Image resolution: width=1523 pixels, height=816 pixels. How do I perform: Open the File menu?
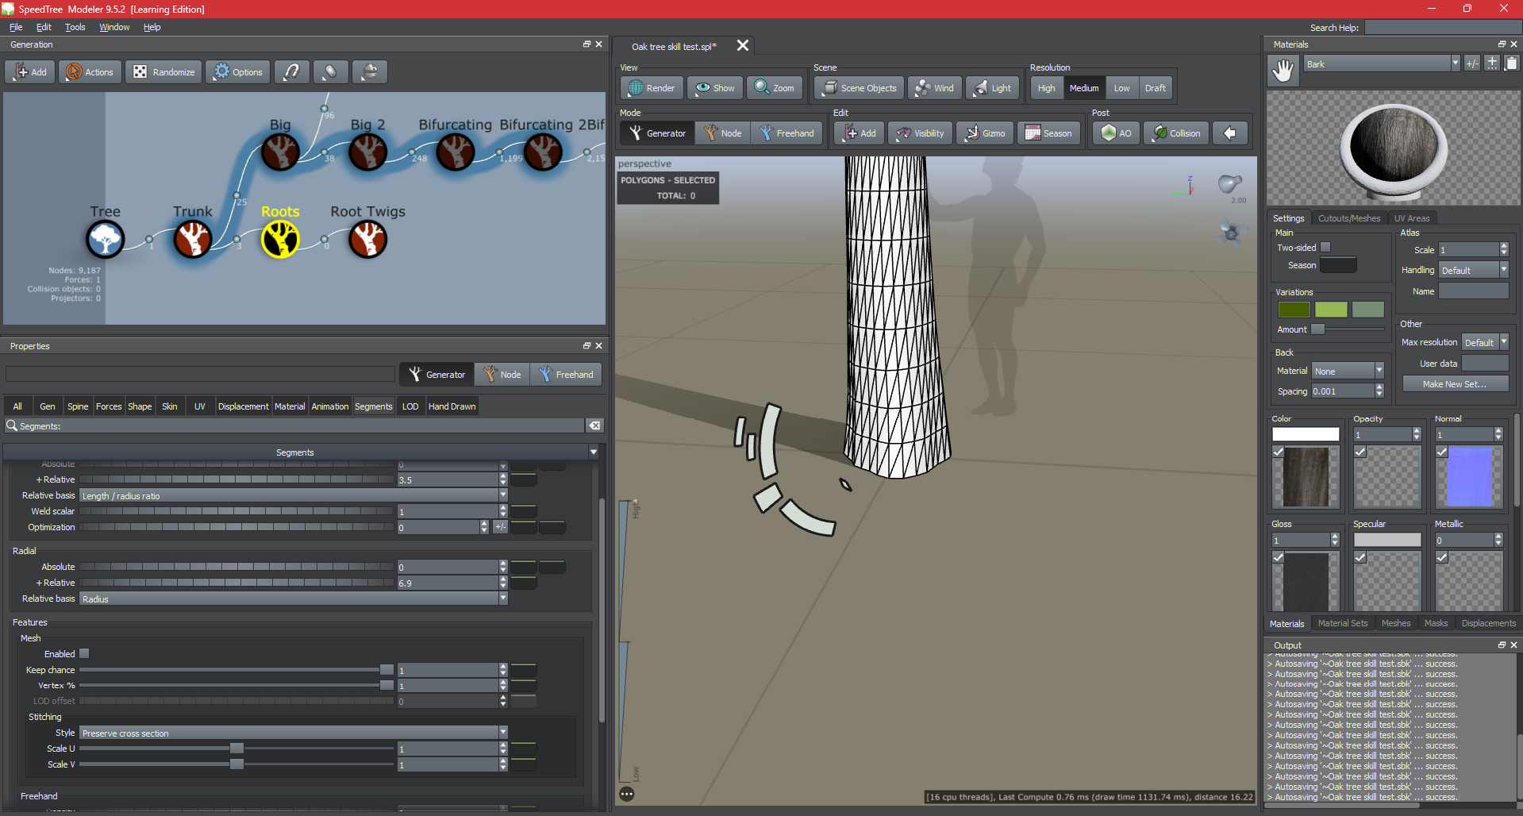pos(16,27)
